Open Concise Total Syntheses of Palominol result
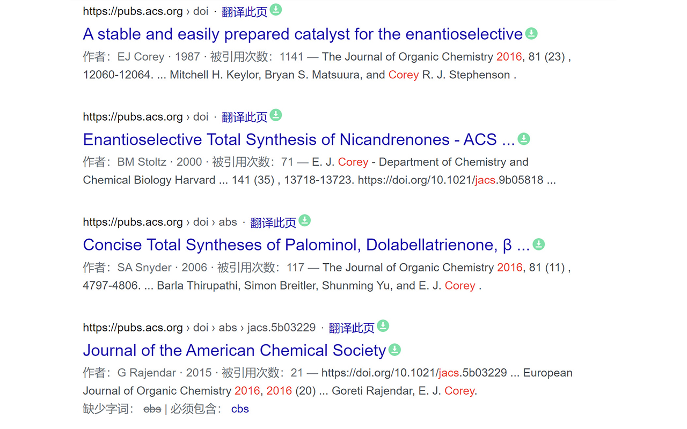 [306, 245]
